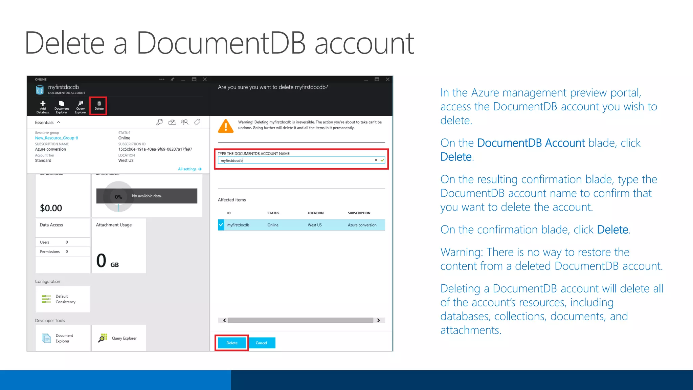Viewport: 693px width, 390px height.
Task: Click the Delete trash icon in toolbar
Action: coord(99,106)
